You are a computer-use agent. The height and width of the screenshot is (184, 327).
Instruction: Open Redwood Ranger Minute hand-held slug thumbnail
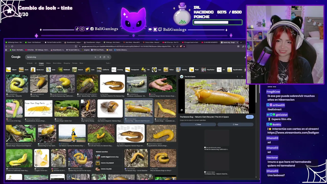[162, 84]
